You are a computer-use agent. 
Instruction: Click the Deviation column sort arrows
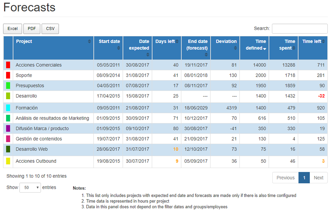click(x=235, y=48)
